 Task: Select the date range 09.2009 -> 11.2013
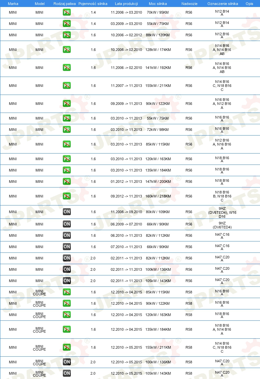[x=126, y=104]
